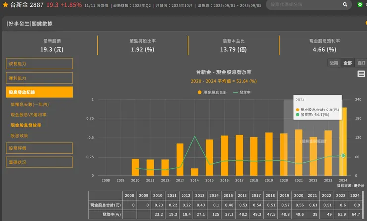The image size is (367, 221).
Task: Click the 台新金 2887 stock title
Action: click(x=27, y=5)
